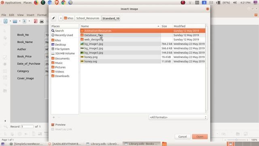Click Cancel in Insert Image dialog
Viewport: 259px width, 146px height.
point(183,137)
